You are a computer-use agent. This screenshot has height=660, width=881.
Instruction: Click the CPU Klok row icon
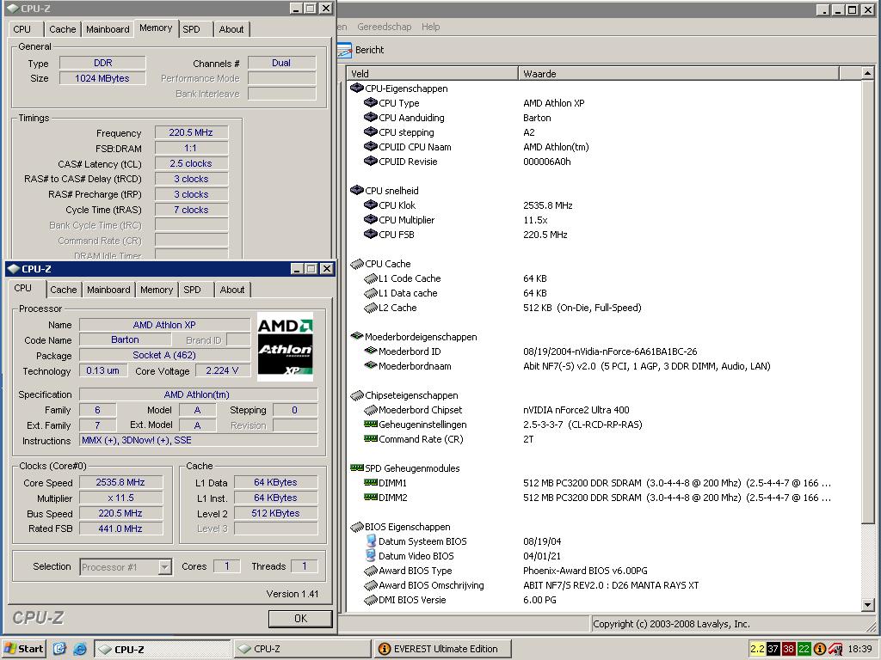370,205
